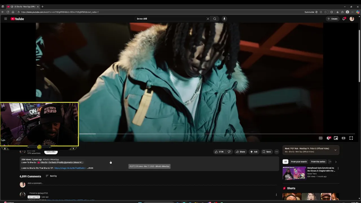Open browser settings and more ellipsis

353,12
